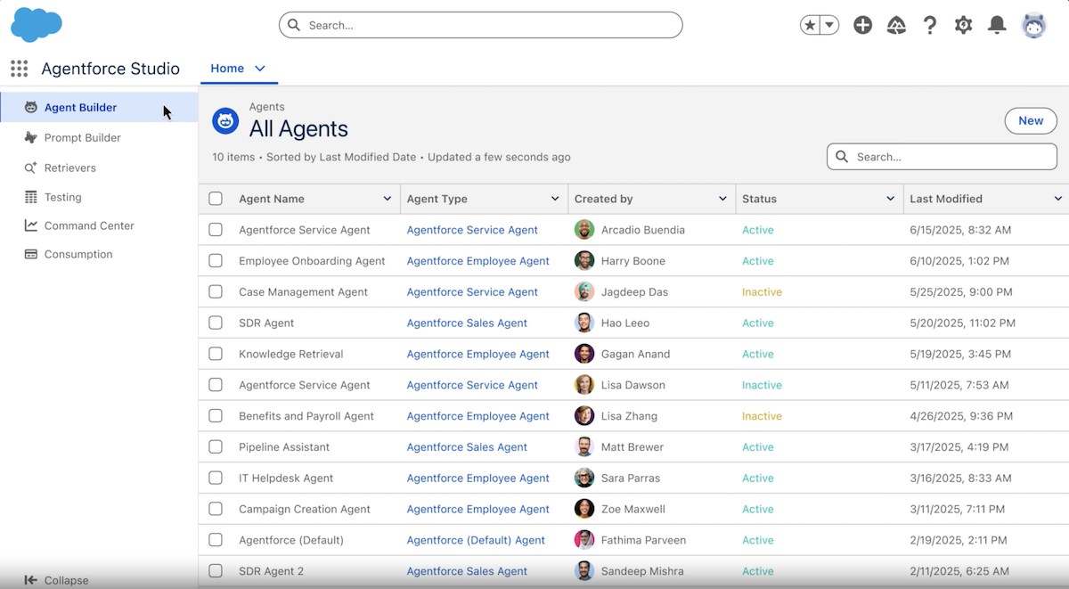1069x589 pixels.
Task: Check the Agentforce (Default) row checkbox
Action: point(216,540)
